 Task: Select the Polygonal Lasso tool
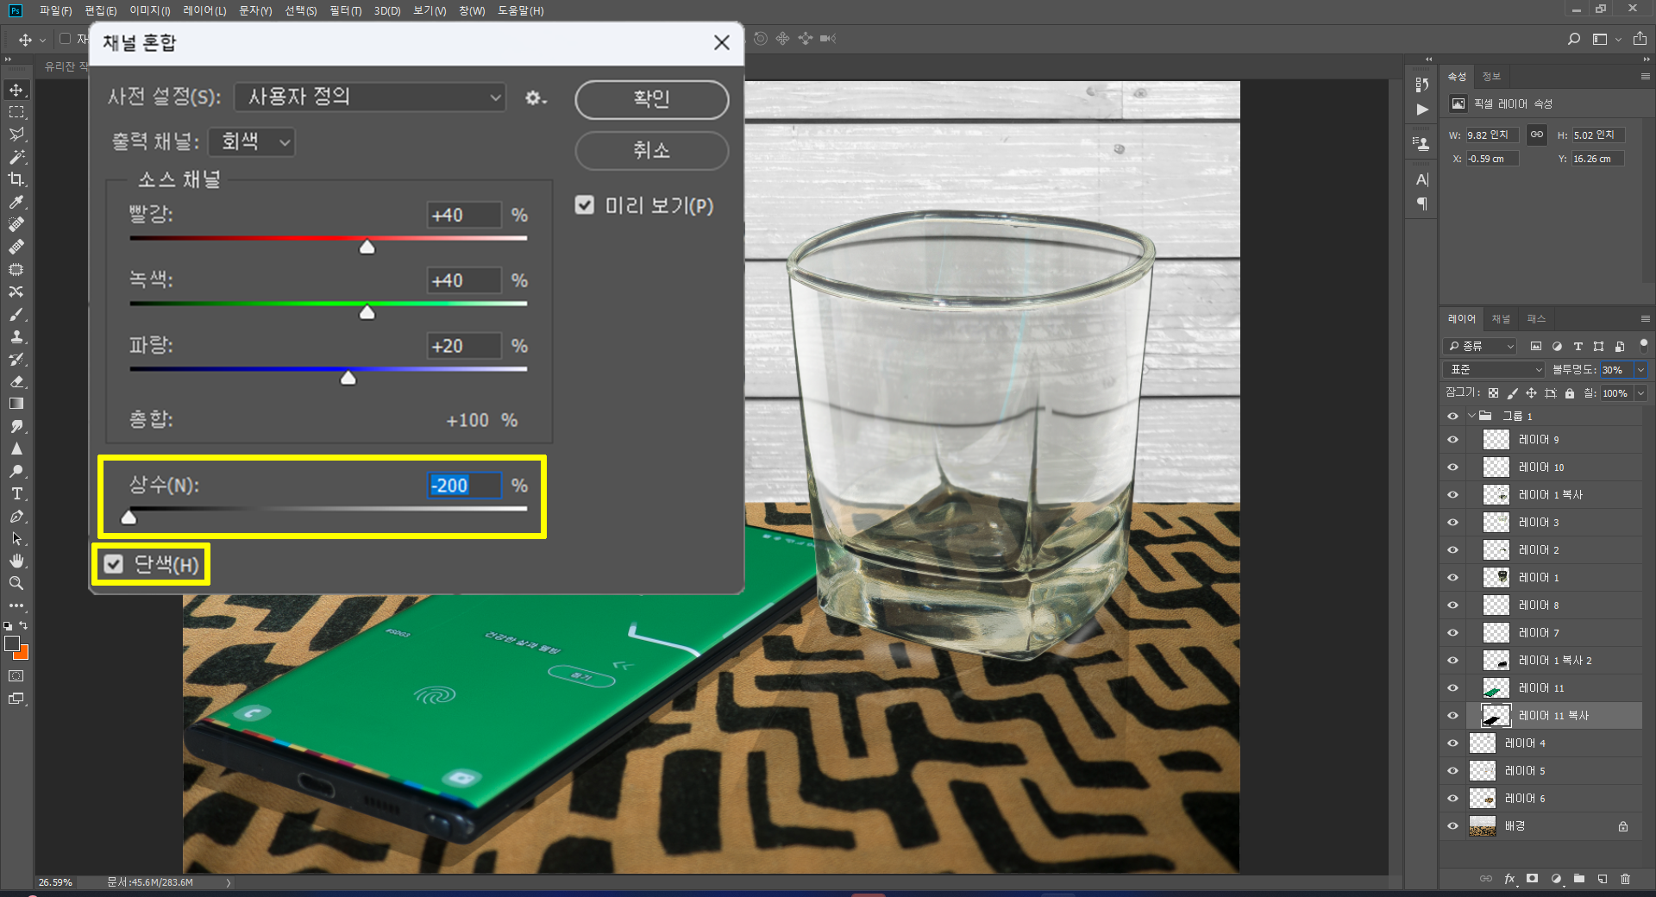pos(16,135)
